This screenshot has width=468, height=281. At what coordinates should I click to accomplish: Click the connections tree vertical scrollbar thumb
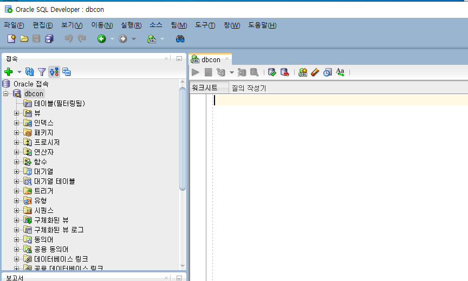(183, 138)
